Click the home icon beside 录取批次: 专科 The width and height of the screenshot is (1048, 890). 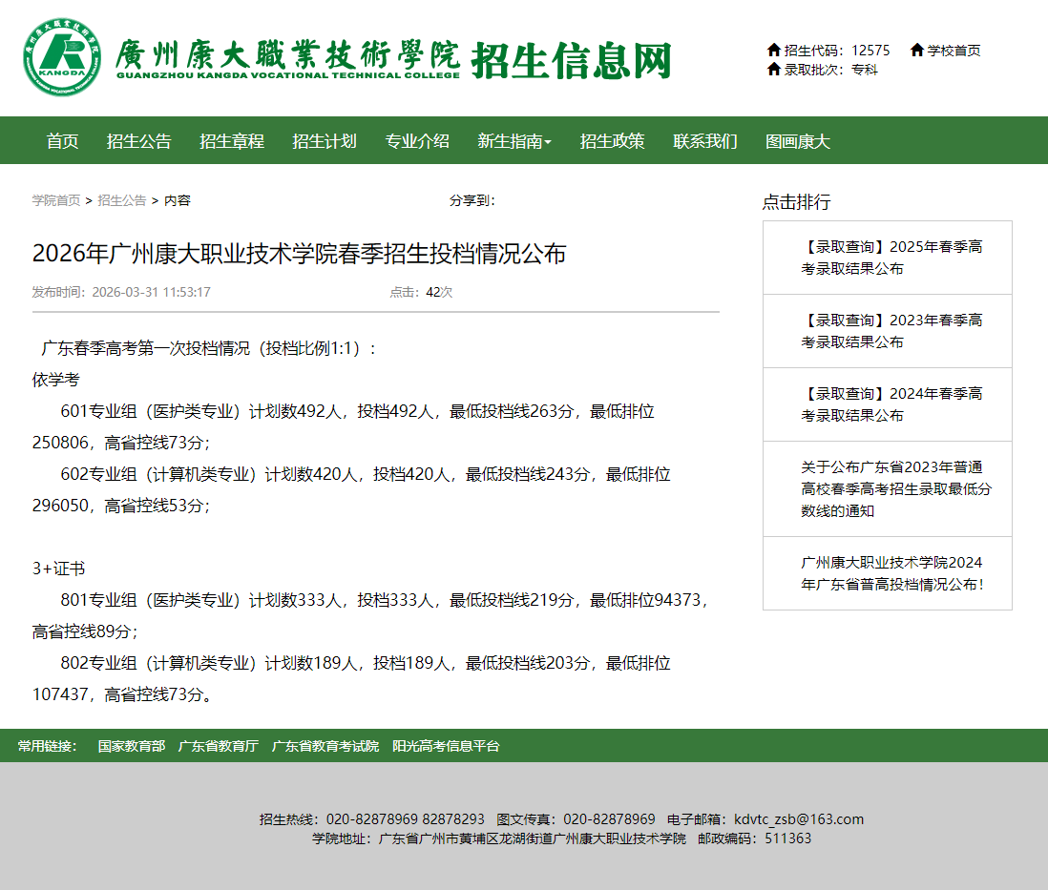tap(775, 71)
